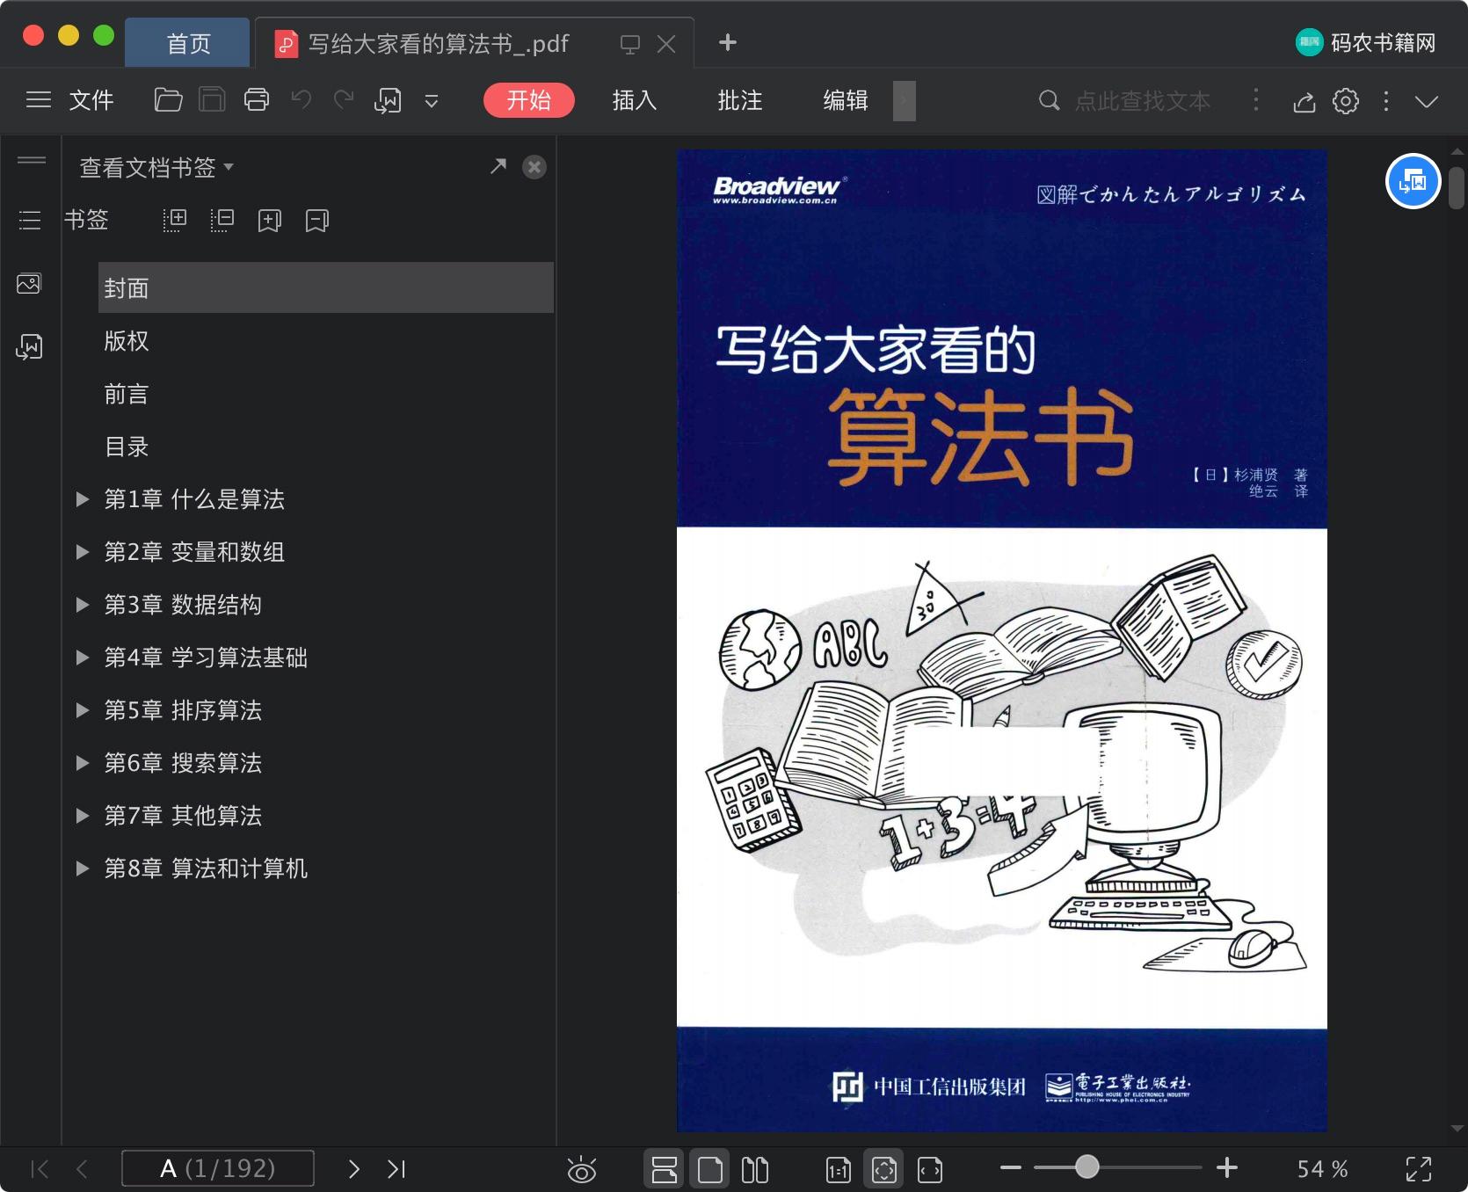Image resolution: width=1468 pixels, height=1192 pixels.
Task: Set actual size 1:1 zoom
Action: point(839,1169)
